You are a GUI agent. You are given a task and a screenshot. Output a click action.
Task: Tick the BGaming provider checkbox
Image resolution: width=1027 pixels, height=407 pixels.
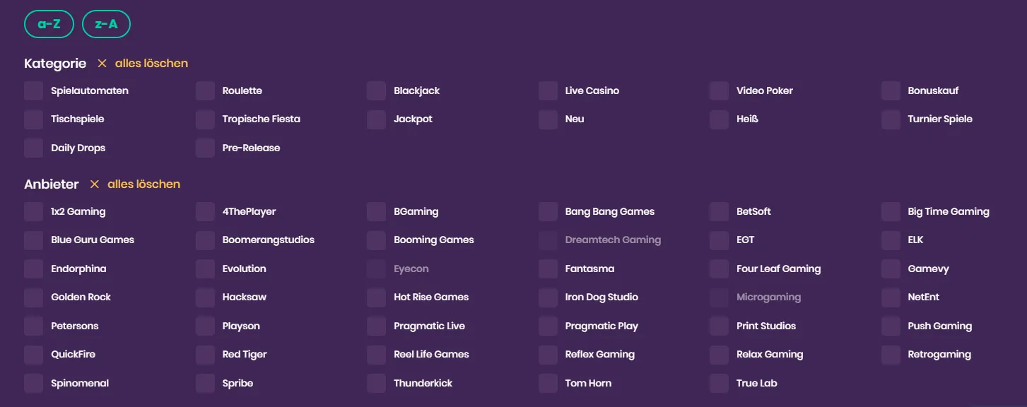(x=376, y=212)
